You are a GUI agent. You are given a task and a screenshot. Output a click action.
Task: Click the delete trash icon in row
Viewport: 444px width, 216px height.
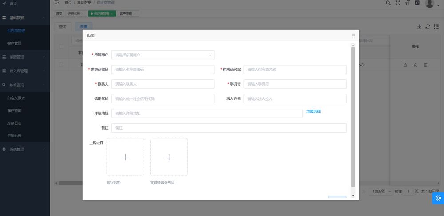(425, 65)
